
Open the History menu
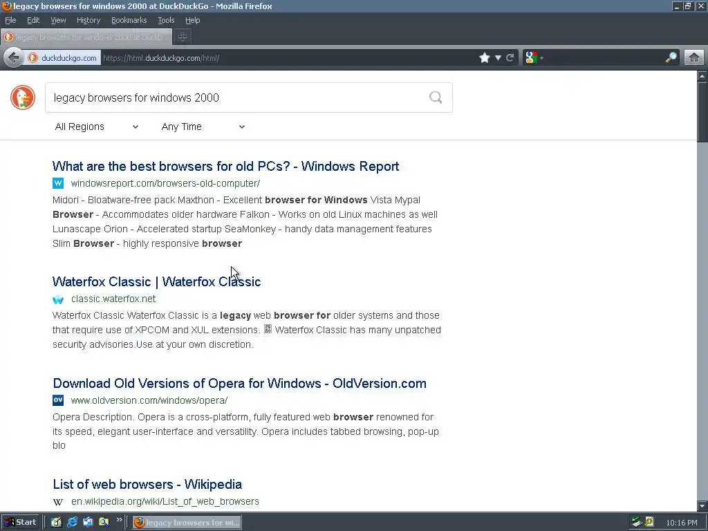tap(88, 20)
